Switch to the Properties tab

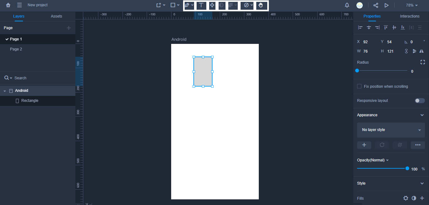tap(372, 16)
